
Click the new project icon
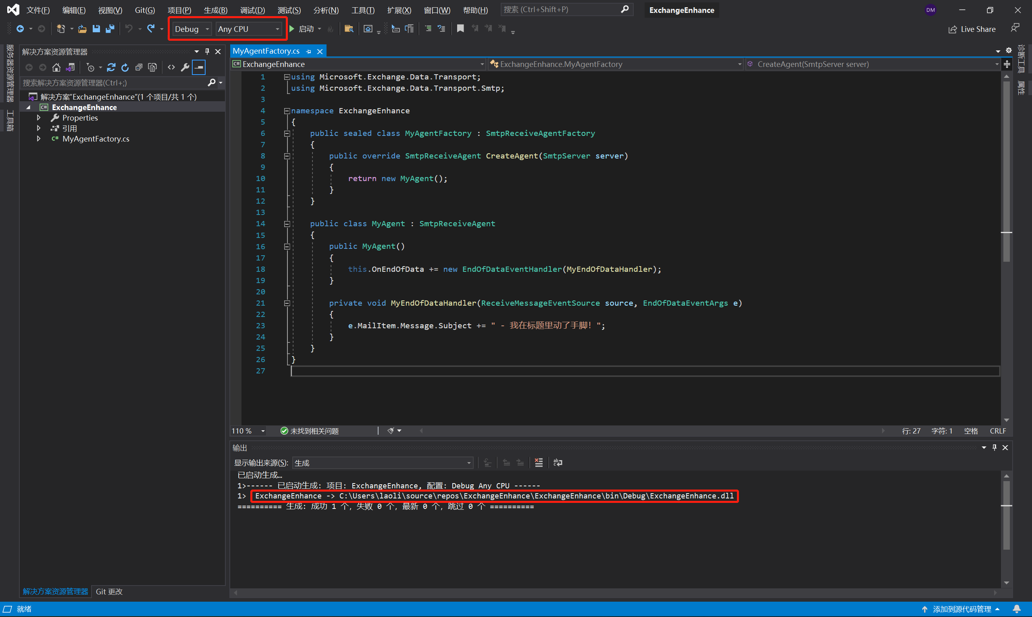(x=61, y=29)
